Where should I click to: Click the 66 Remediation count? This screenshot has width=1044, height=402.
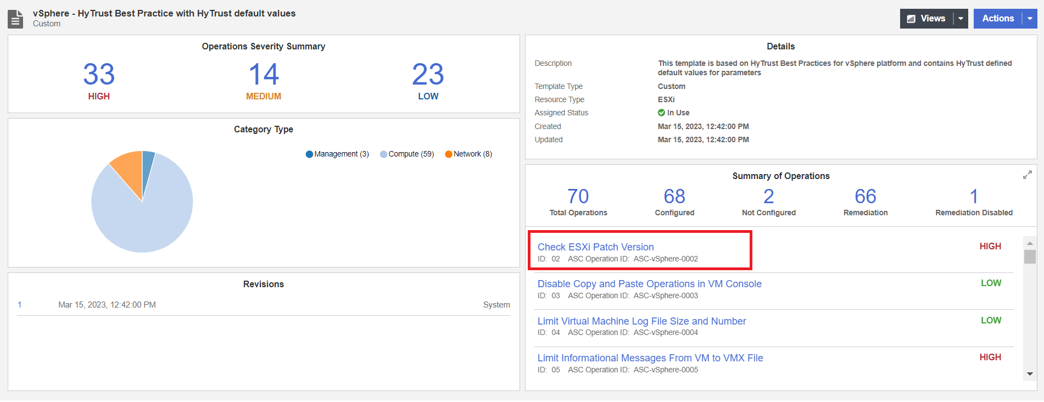[866, 196]
